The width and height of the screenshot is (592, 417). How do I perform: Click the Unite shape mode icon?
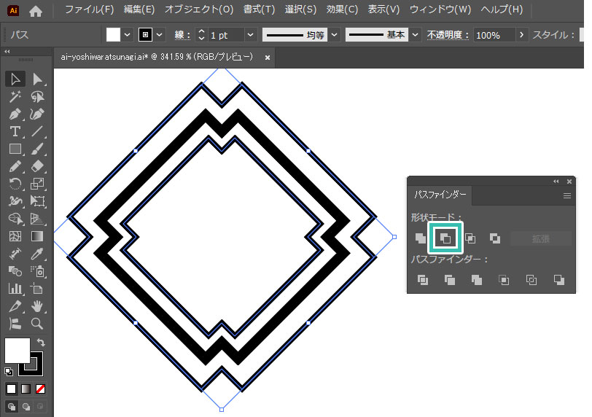click(x=421, y=238)
